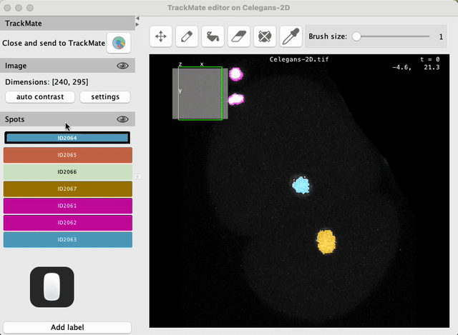458x335 pixels.
Task: Select spot label ID2061
Action: (68, 206)
